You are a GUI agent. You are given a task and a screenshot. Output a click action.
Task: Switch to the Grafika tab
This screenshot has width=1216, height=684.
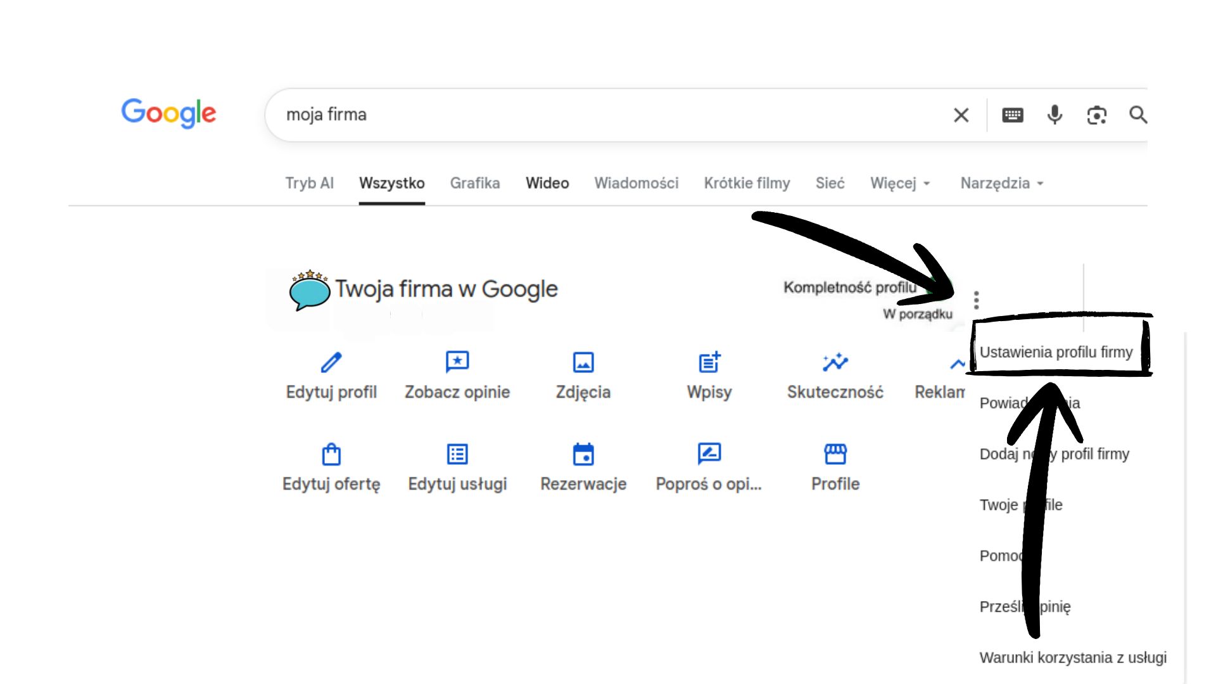(475, 183)
